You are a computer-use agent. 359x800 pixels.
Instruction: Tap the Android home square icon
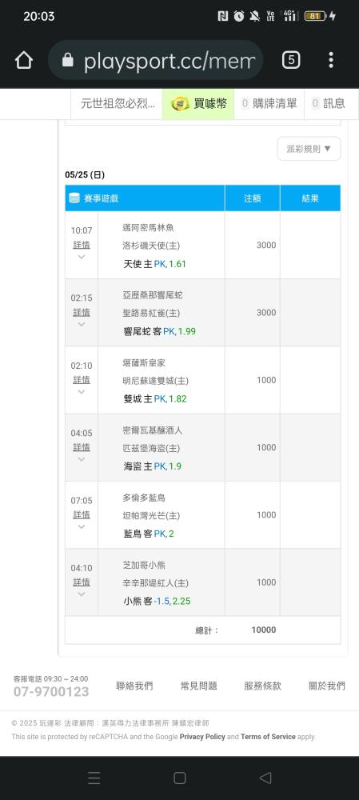[179, 778]
